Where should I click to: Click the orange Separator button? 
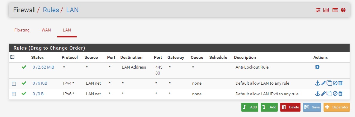tap(337, 107)
